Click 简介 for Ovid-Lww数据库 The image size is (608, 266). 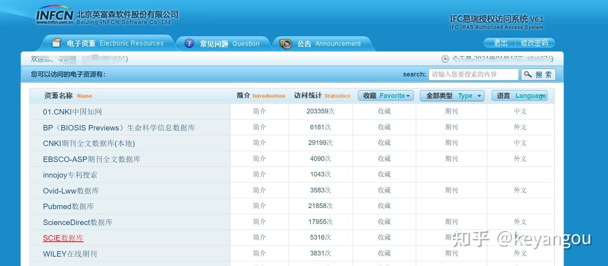(259, 190)
